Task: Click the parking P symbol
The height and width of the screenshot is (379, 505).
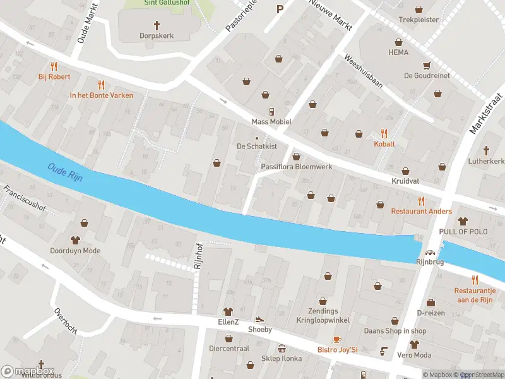Action: point(280,9)
